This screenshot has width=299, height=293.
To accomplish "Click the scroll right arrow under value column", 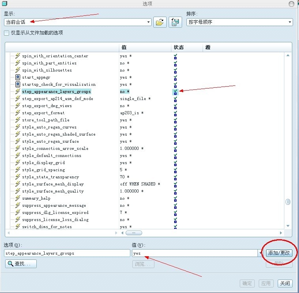I will 281,233.
